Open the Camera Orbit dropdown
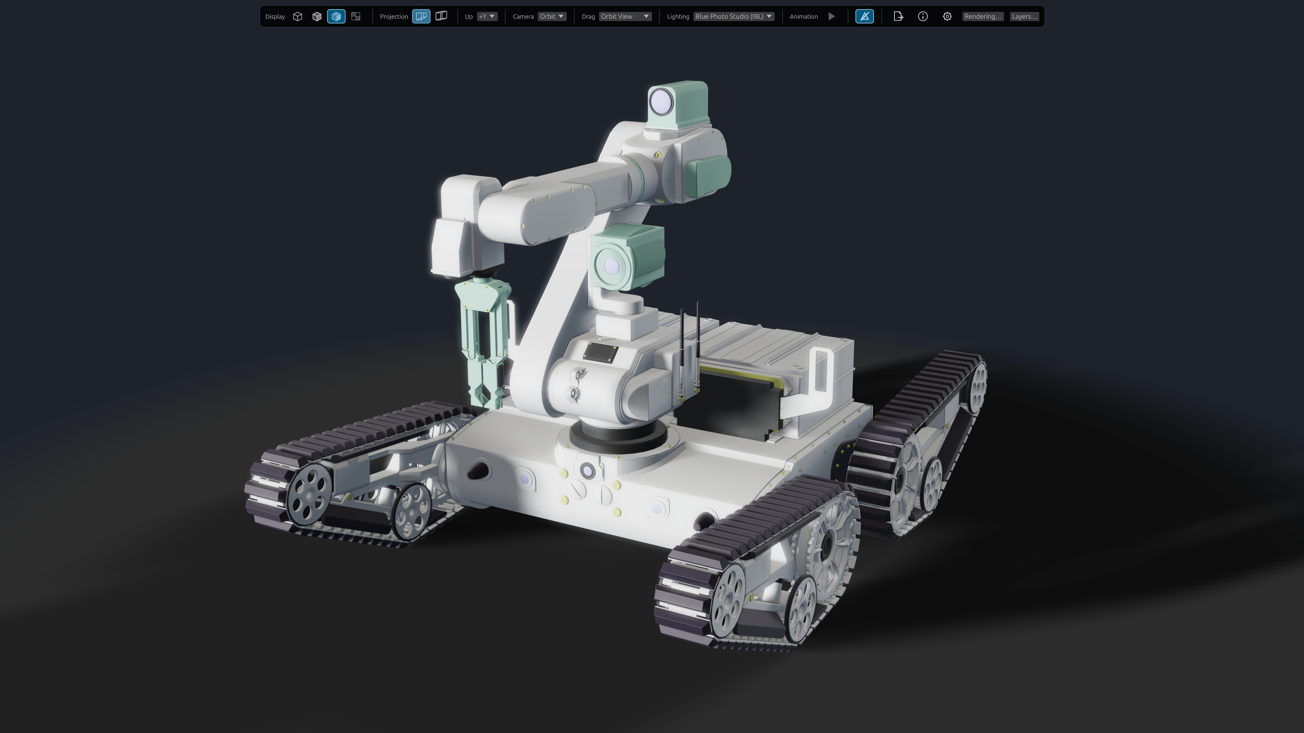The height and width of the screenshot is (733, 1304). (552, 16)
